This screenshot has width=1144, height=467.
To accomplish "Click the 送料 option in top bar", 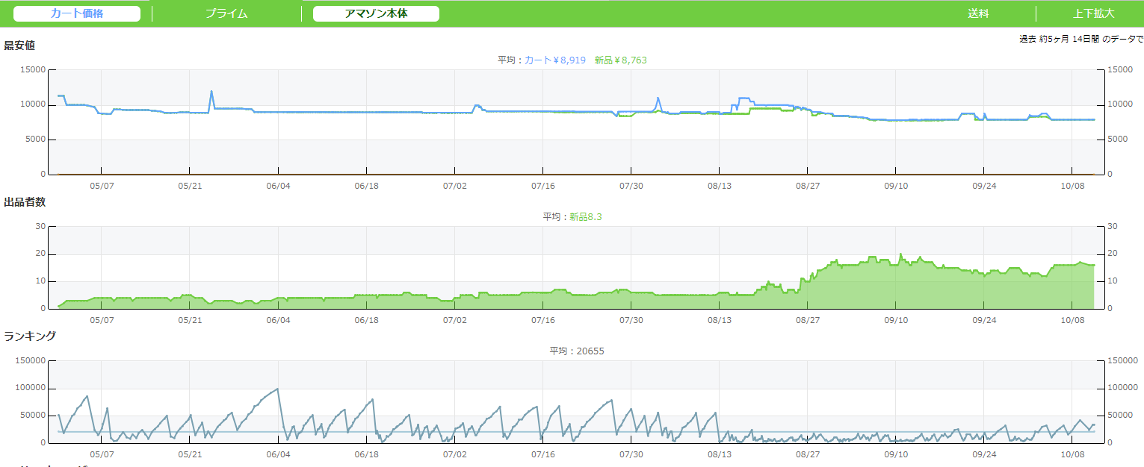I will click(x=978, y=13).
